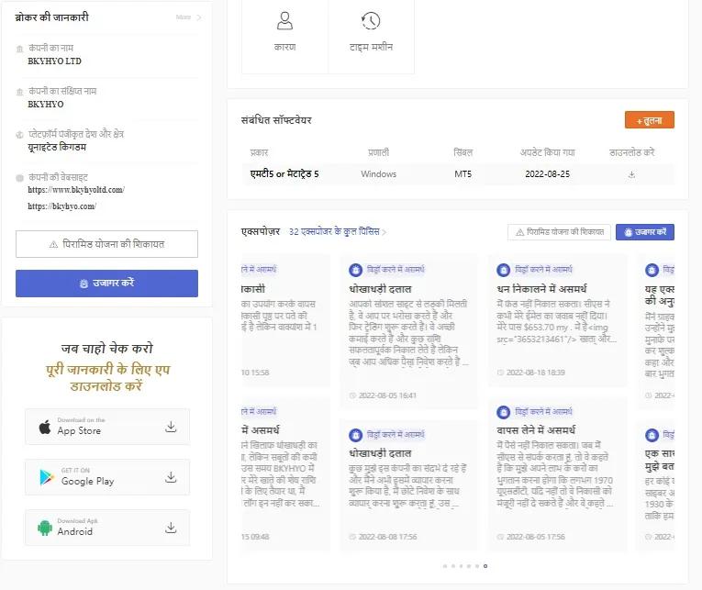Click the Google Play triangle logo
This screenshot has width=702, height=590.
47,477
